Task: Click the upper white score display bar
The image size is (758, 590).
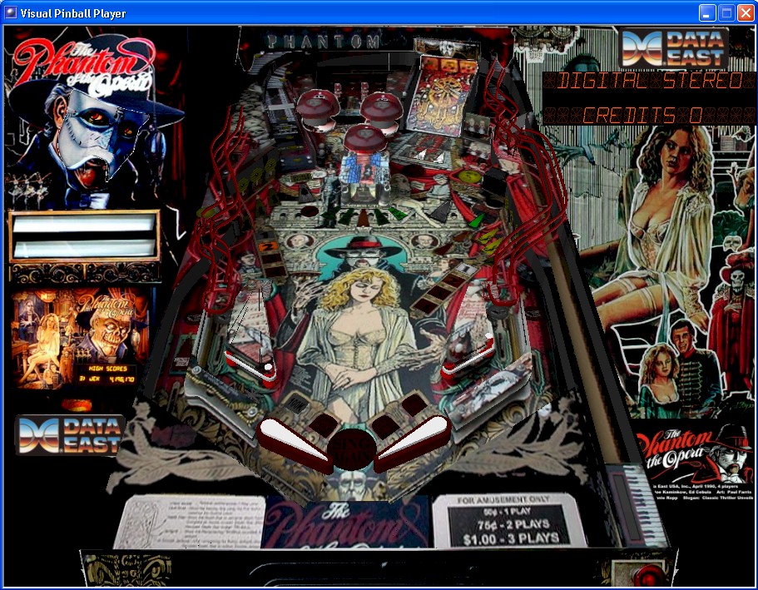Action: (x=84, y=224)
